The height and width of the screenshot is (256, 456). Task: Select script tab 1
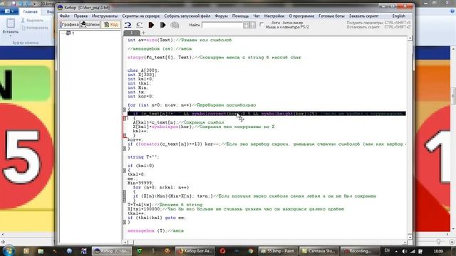point(131,33)
